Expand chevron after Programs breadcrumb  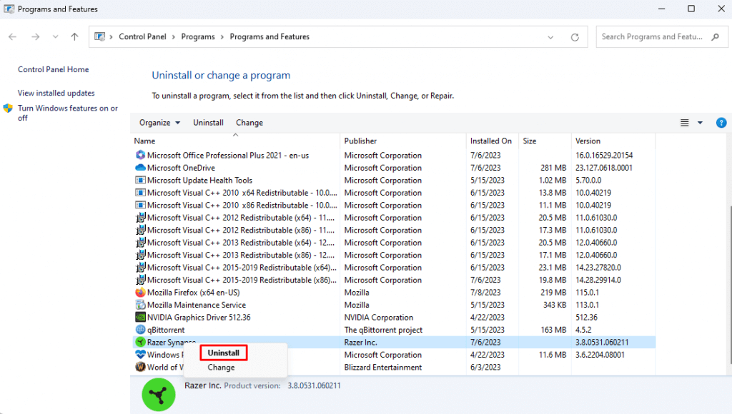coord(222,37)
